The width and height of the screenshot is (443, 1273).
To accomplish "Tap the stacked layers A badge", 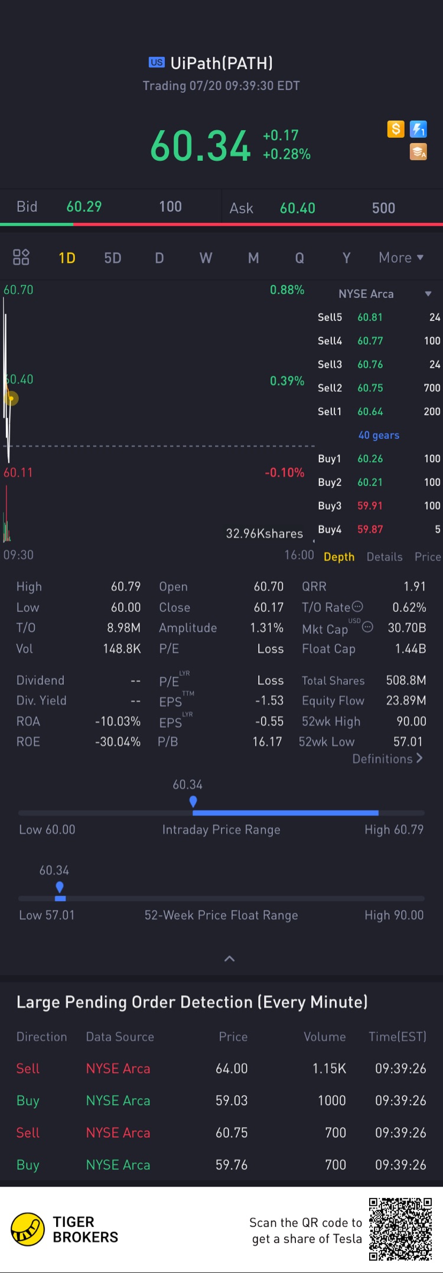I will click(x=418, y=152).
